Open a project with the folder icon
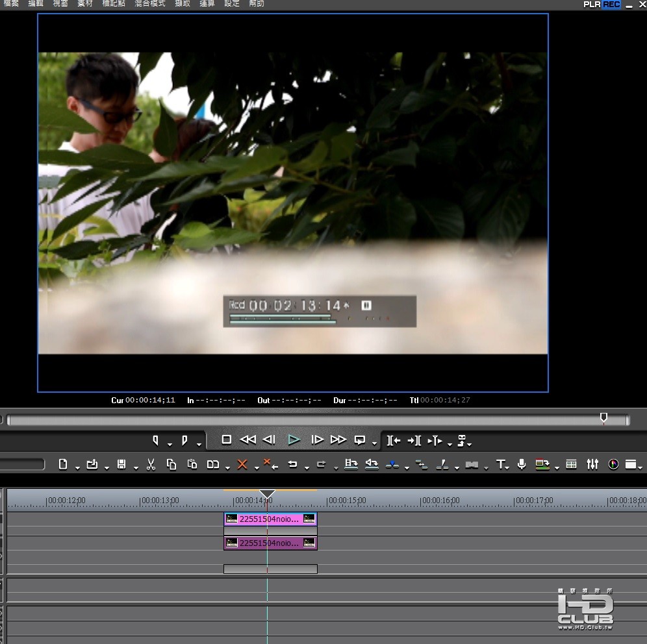Screen dimensions: 647x644 pos(92,464)
